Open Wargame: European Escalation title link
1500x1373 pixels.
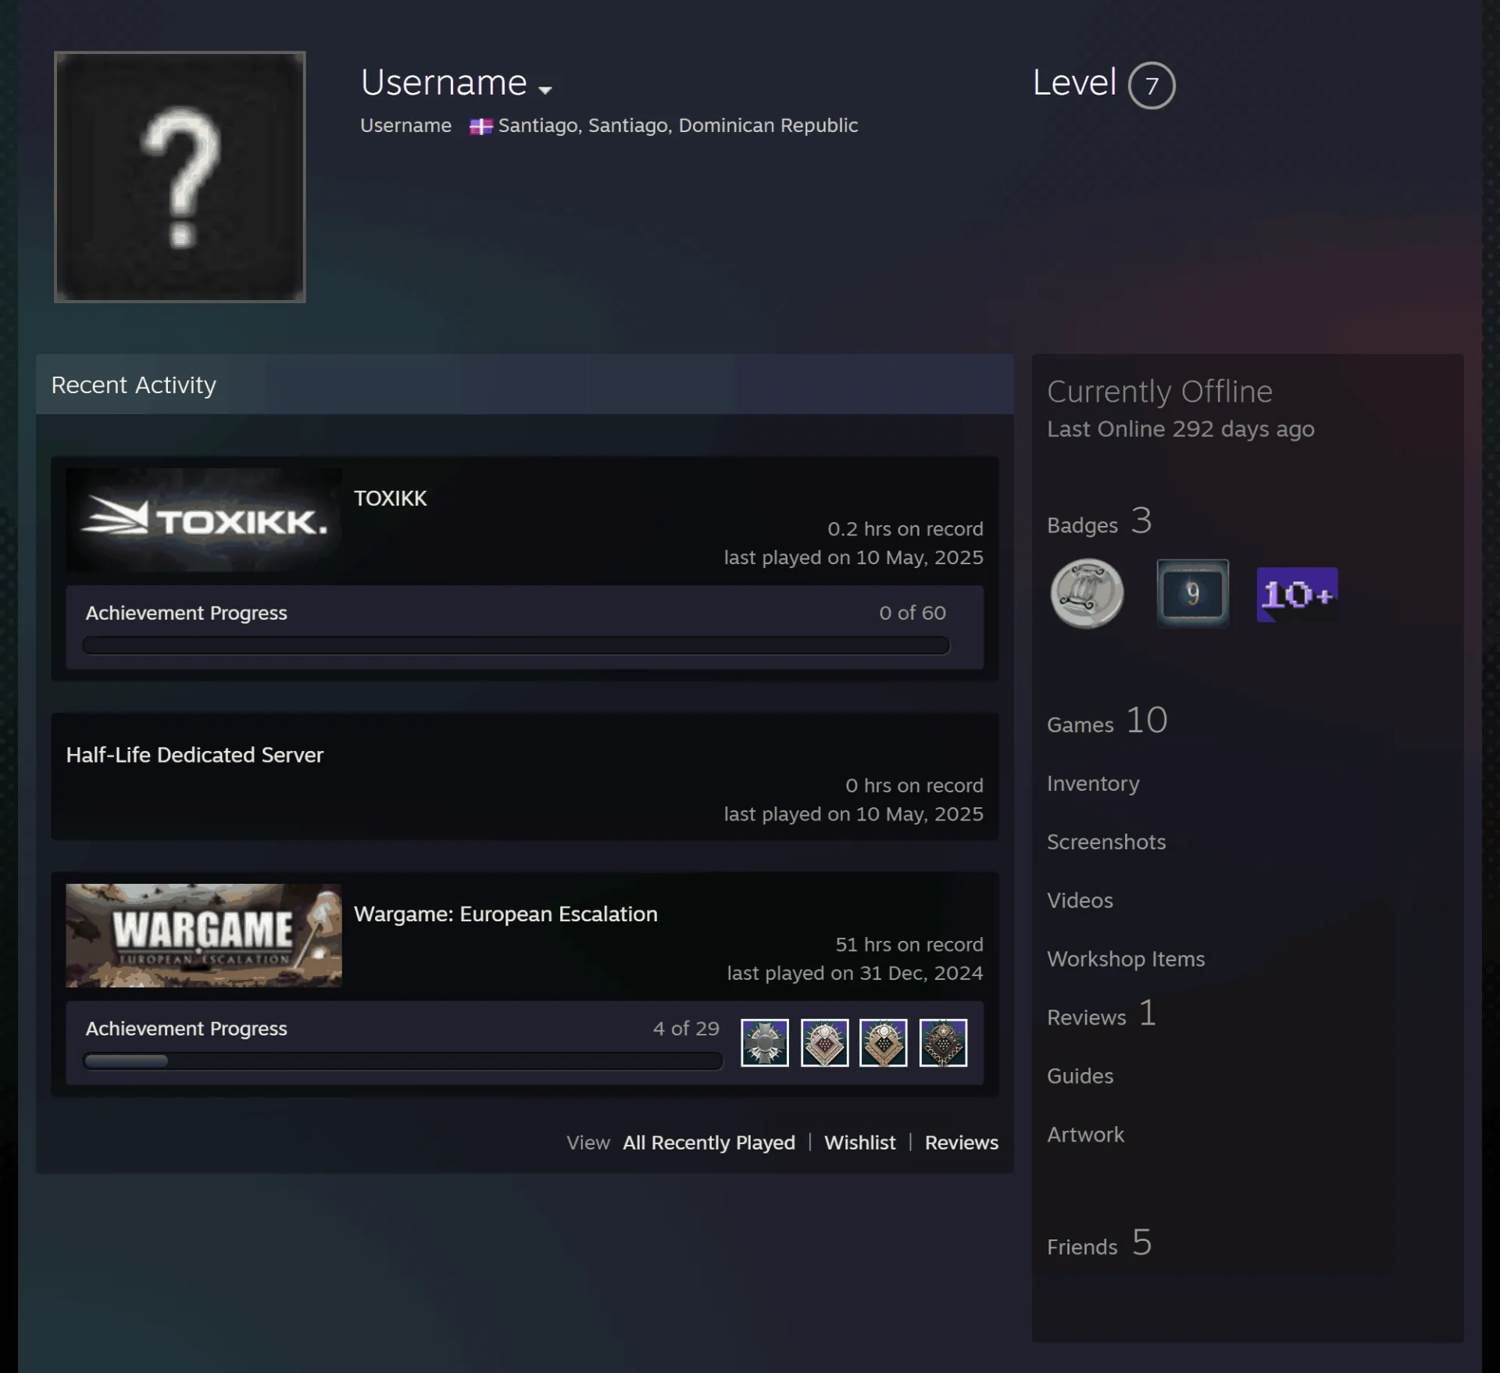pyautogui.click(x=505, y=914)
